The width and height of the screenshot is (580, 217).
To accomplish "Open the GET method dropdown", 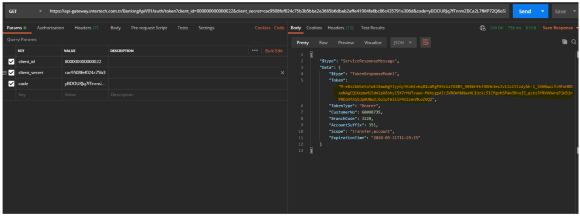I will click(x=25, y=12).
